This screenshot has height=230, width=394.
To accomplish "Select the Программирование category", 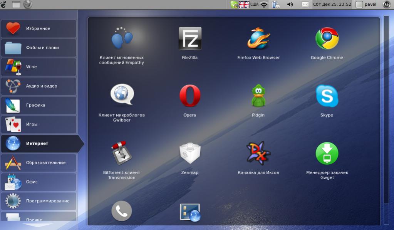I will click(39, 201).
